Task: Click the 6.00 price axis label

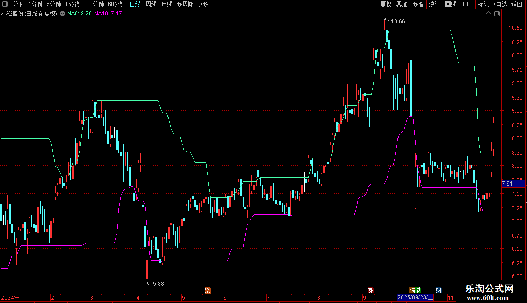Action: point(517,276)
